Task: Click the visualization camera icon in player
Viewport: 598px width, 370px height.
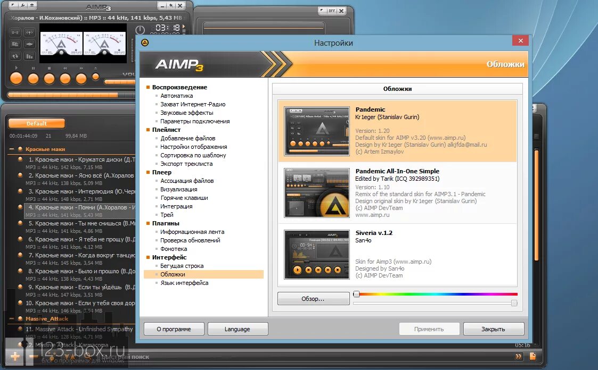Action: 15,44
